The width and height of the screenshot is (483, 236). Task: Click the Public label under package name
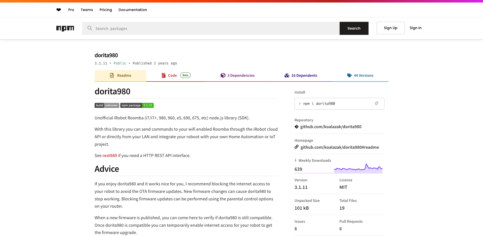[120, 63]
